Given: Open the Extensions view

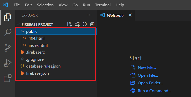Looking at the screenshot, I should point(8,78).
